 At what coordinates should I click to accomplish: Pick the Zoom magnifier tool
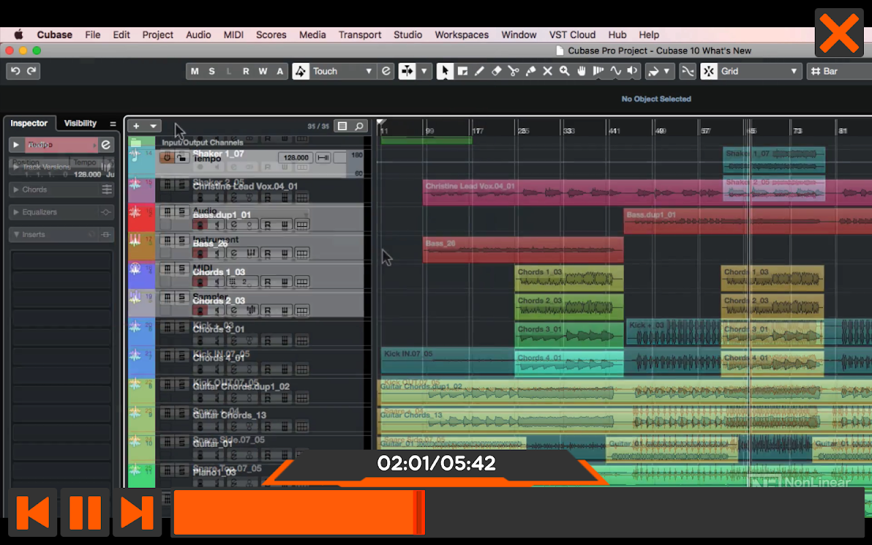coord(564,71)
